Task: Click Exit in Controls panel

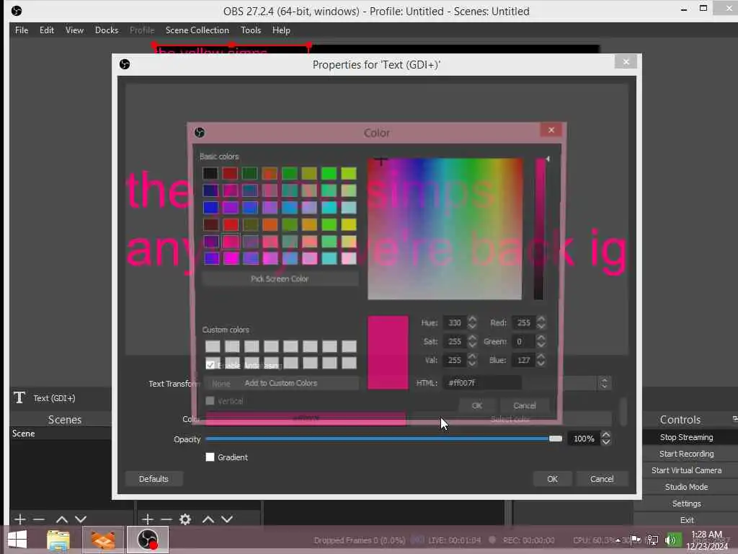Action: pyautogui.click(x=687, y=520)
